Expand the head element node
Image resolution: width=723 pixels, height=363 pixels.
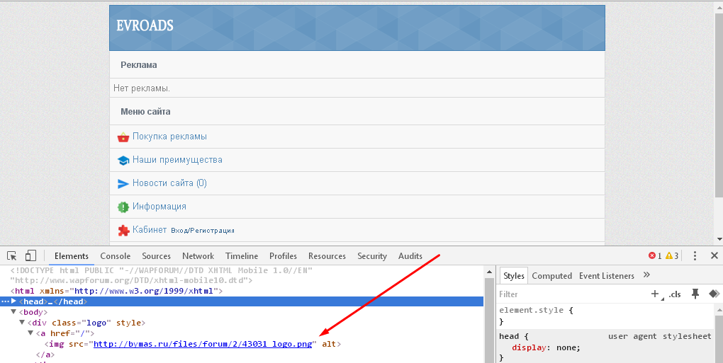point(13,301)
